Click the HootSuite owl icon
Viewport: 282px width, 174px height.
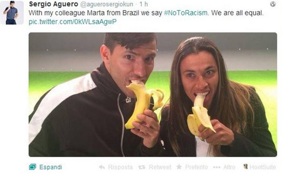[246, 167]
